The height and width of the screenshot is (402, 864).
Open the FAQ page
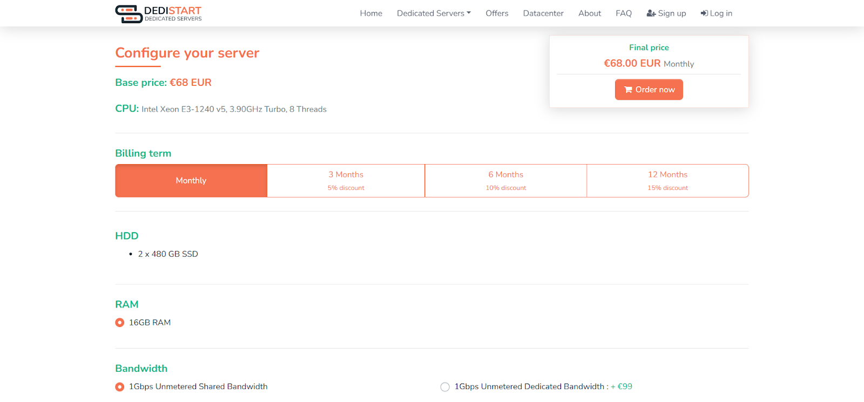click(624, 13)
